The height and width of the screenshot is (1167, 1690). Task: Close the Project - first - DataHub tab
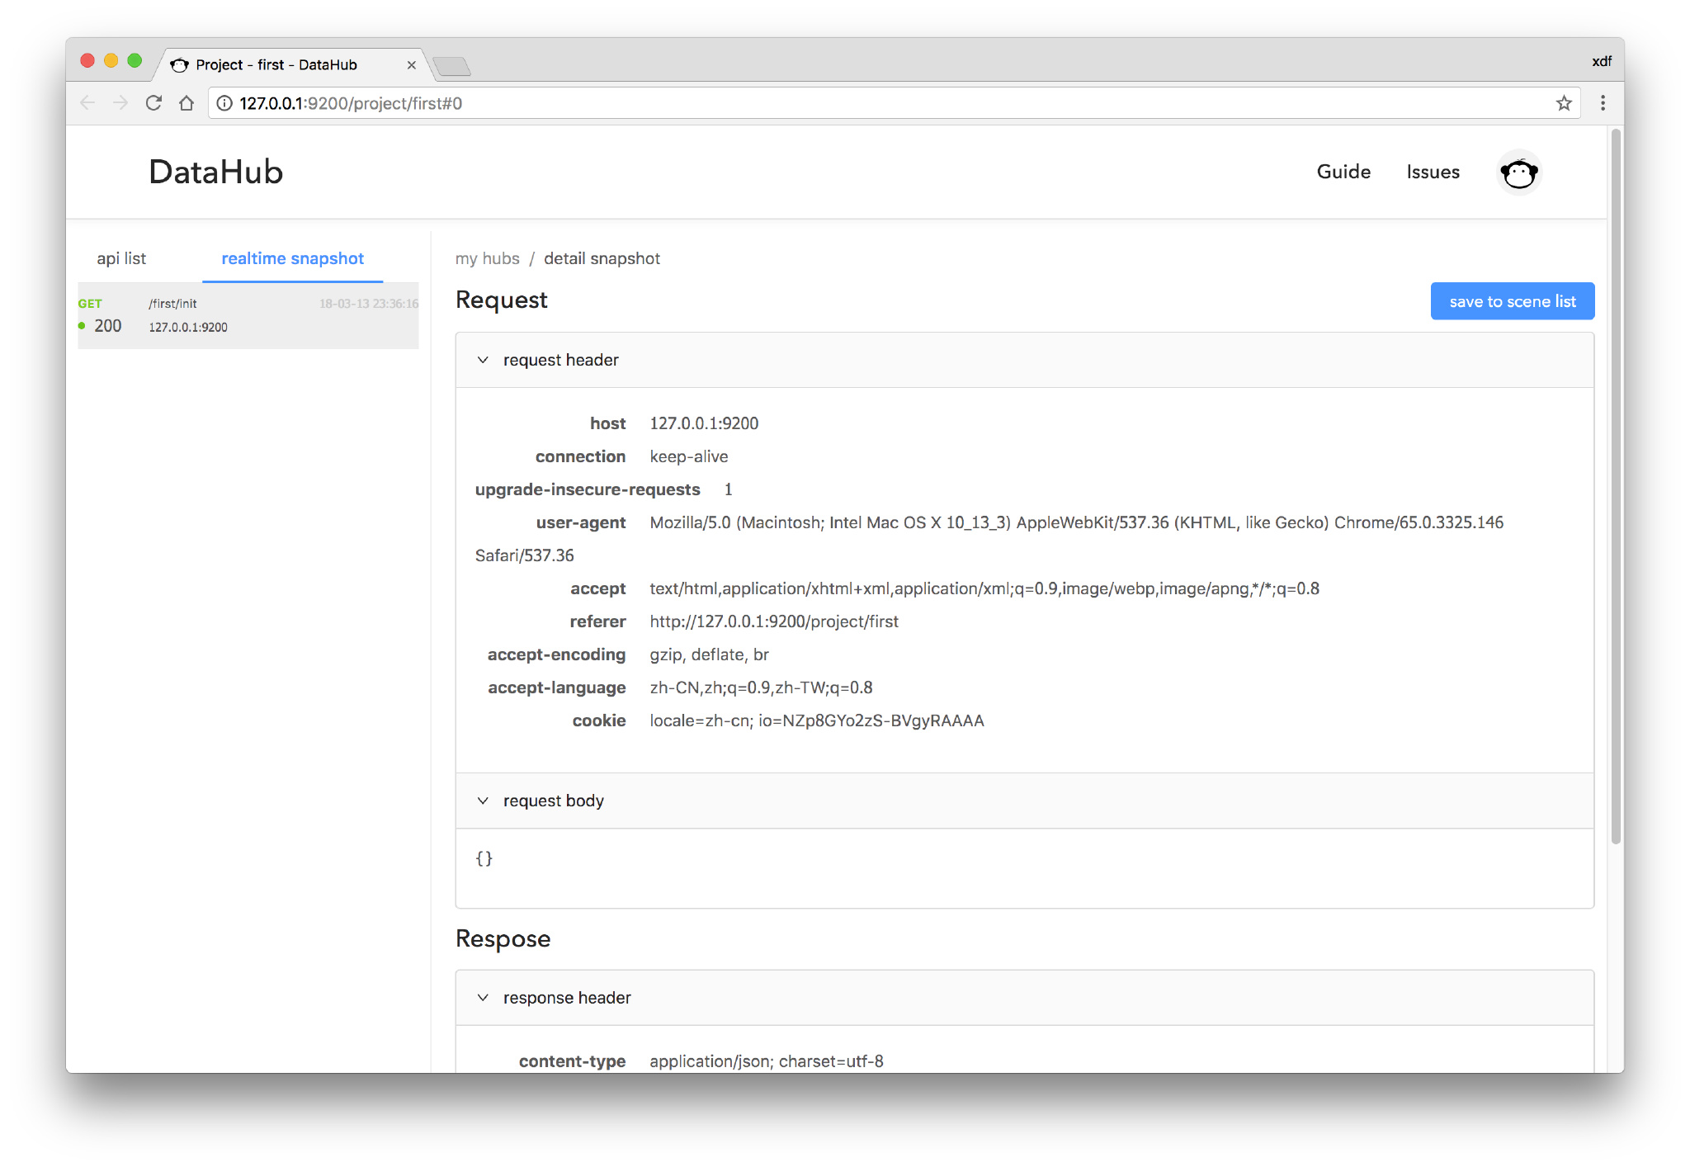tap(411, 65)
